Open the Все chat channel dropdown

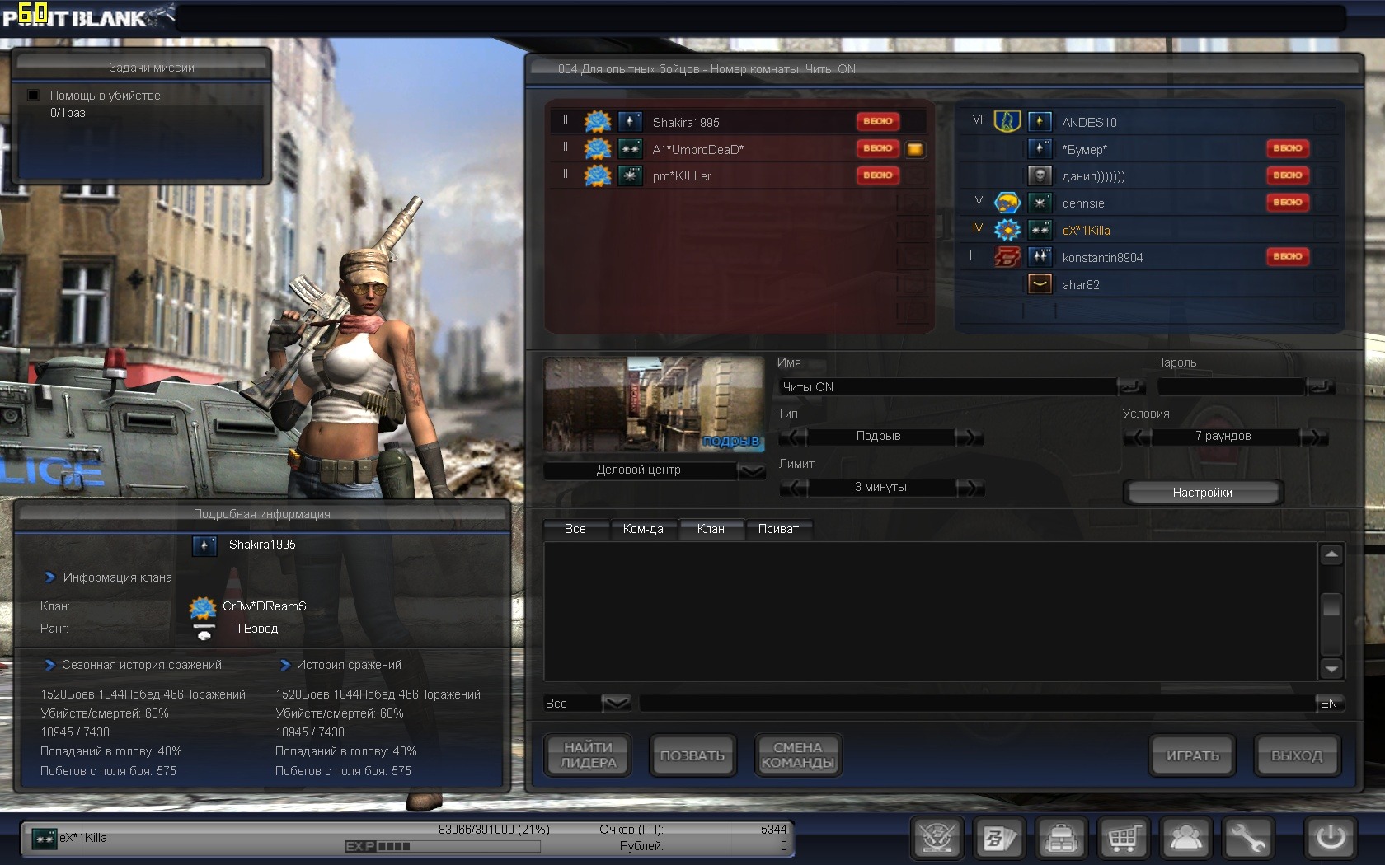pyautogui.click(x=615, y=703)
